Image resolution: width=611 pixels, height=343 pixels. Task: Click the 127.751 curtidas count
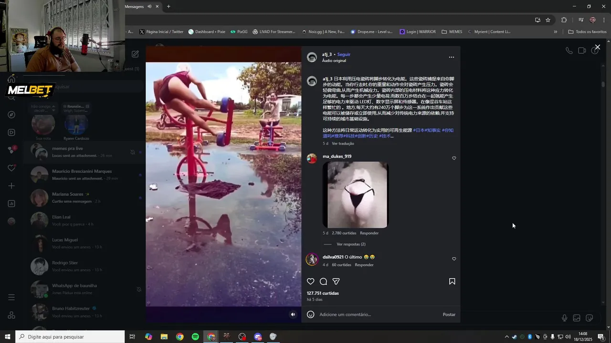323,293
